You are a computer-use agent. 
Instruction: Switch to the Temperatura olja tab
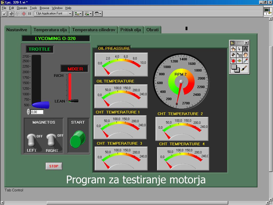coord(50,30)
